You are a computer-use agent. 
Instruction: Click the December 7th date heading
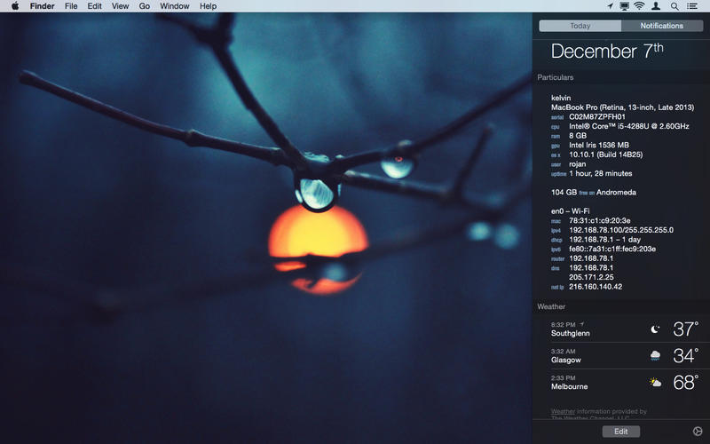(607, 51)
